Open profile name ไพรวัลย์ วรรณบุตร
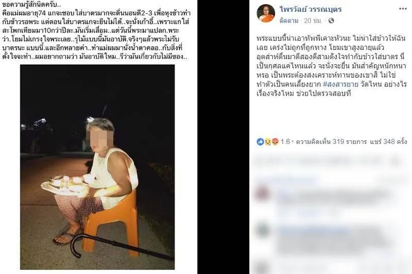The image size is (412, 274). pyautogui.click(x=311, y=10)
